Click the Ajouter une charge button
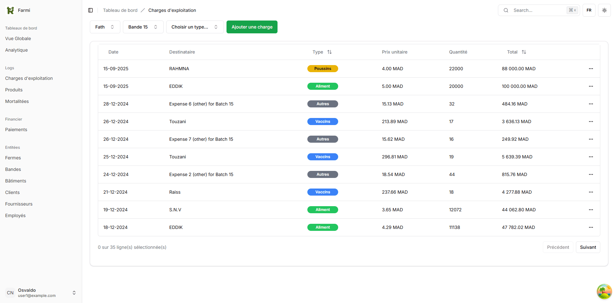Viewport: 616px width, 303px height. point(252,27)
